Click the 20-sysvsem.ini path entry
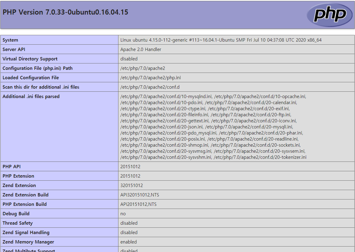355x252 pixels. pyautogui.click(x=260, y=151)
